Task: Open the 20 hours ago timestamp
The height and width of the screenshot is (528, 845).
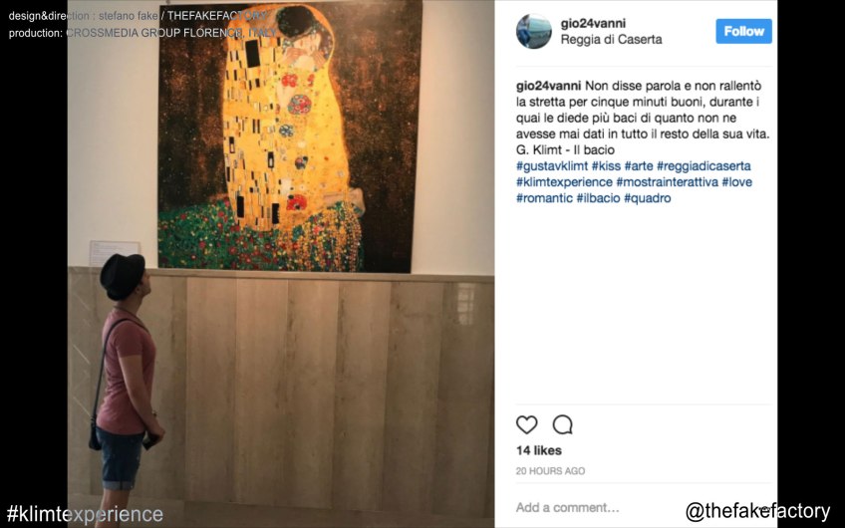Action: [550, 471]
